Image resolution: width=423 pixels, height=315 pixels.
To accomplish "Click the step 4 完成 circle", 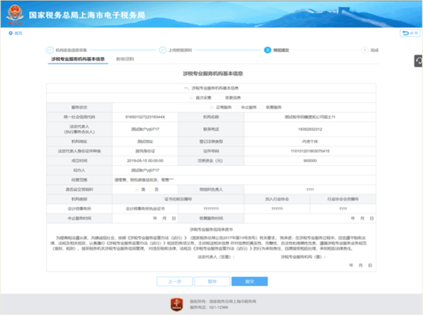I will [x=365, y=50].
